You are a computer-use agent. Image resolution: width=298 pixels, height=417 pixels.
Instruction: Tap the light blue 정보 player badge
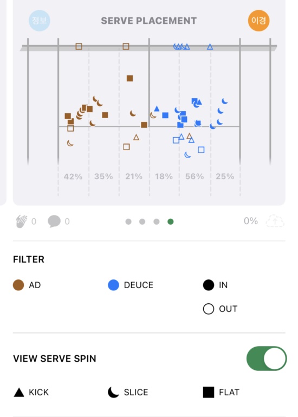point(40,21)
